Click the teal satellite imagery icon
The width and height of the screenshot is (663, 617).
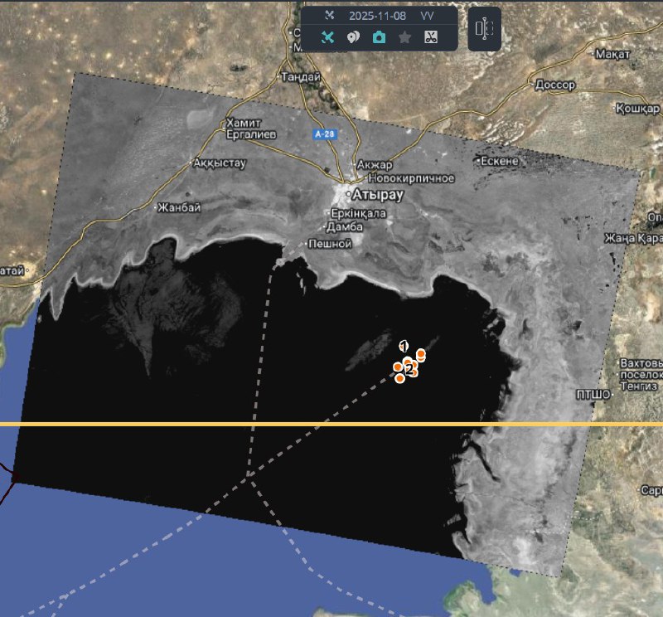point(328,37)
